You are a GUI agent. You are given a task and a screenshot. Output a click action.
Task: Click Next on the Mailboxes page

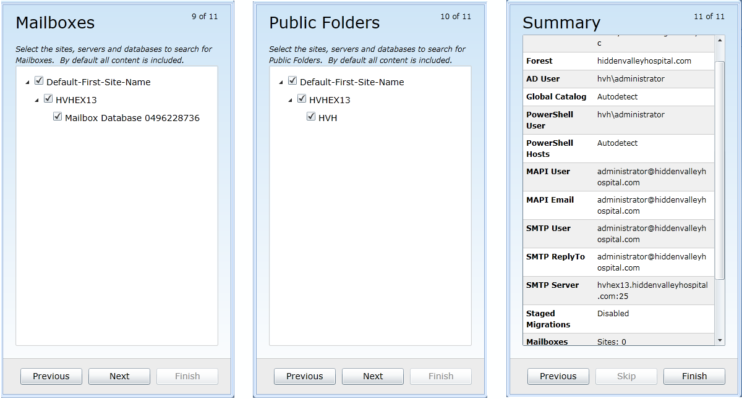pyautogui.click(x=119, y=376)
